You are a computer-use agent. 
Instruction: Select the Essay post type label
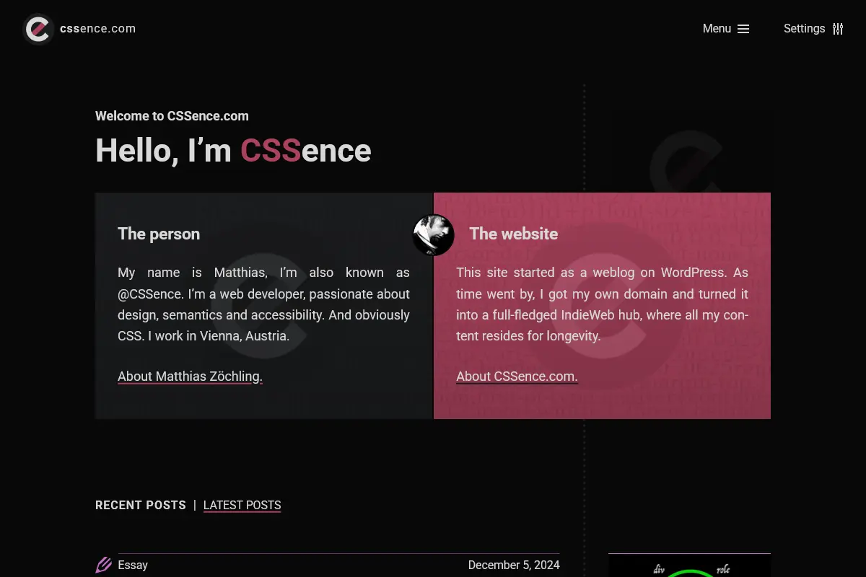(133, 565)
